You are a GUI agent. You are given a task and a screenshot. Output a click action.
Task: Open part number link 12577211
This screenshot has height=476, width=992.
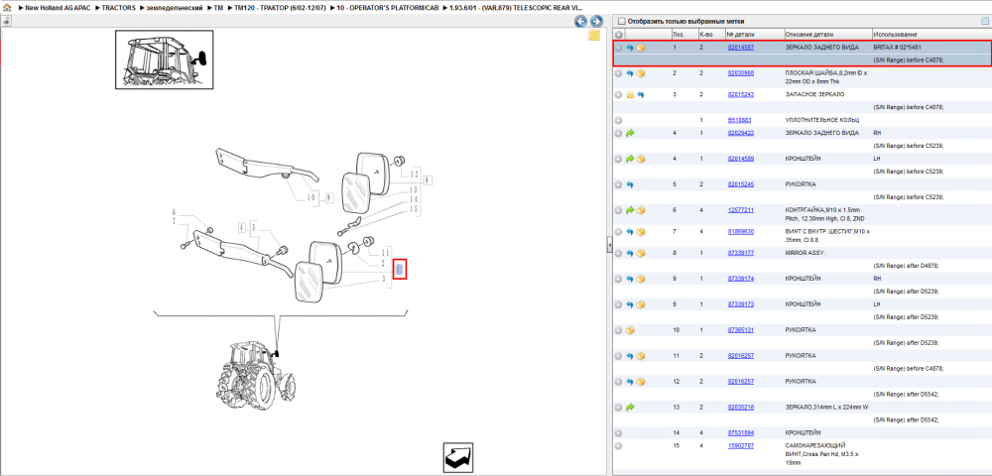(x=740, y=210)
